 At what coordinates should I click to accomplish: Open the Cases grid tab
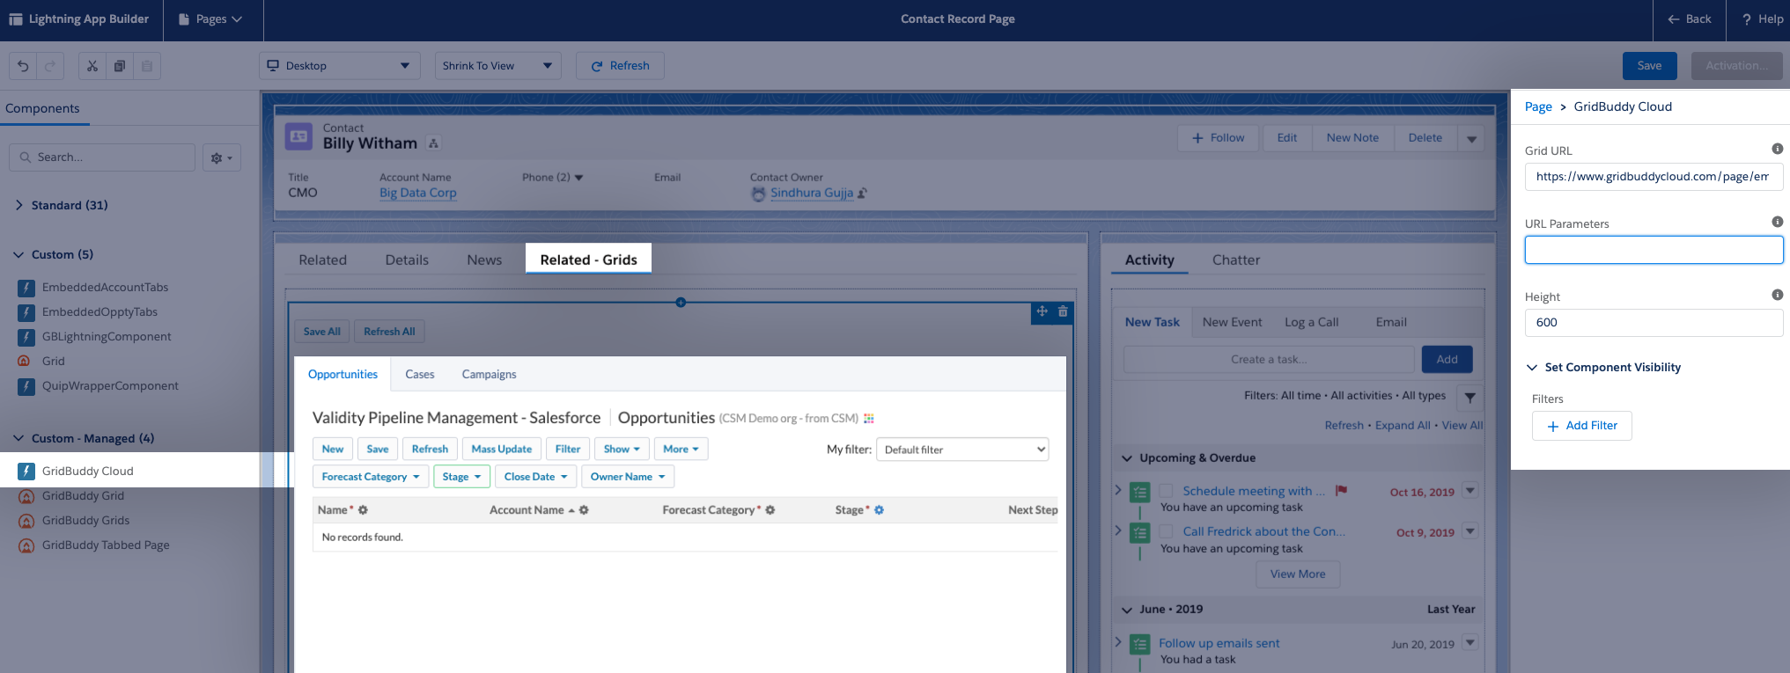tap(420, 375)
